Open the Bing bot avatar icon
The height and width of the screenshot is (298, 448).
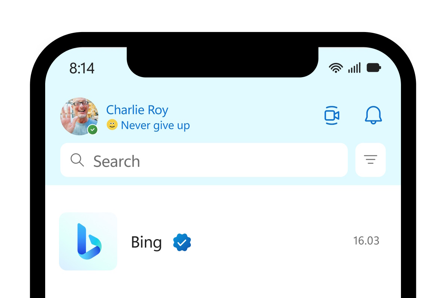88,241
